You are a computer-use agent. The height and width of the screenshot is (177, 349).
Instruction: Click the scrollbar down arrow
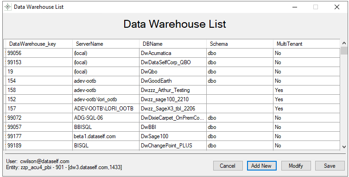pos(344,146)
